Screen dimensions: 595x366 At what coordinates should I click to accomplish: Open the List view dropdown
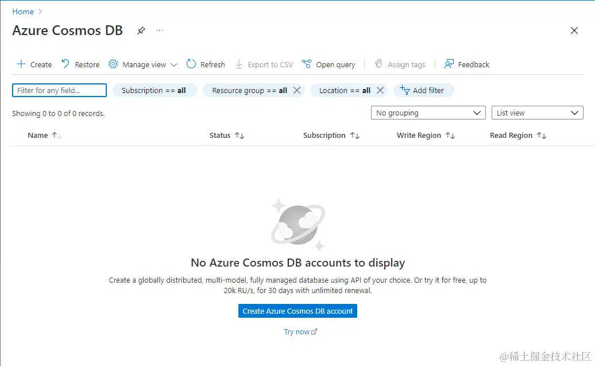pyautogui.click(x=536, y=113)
